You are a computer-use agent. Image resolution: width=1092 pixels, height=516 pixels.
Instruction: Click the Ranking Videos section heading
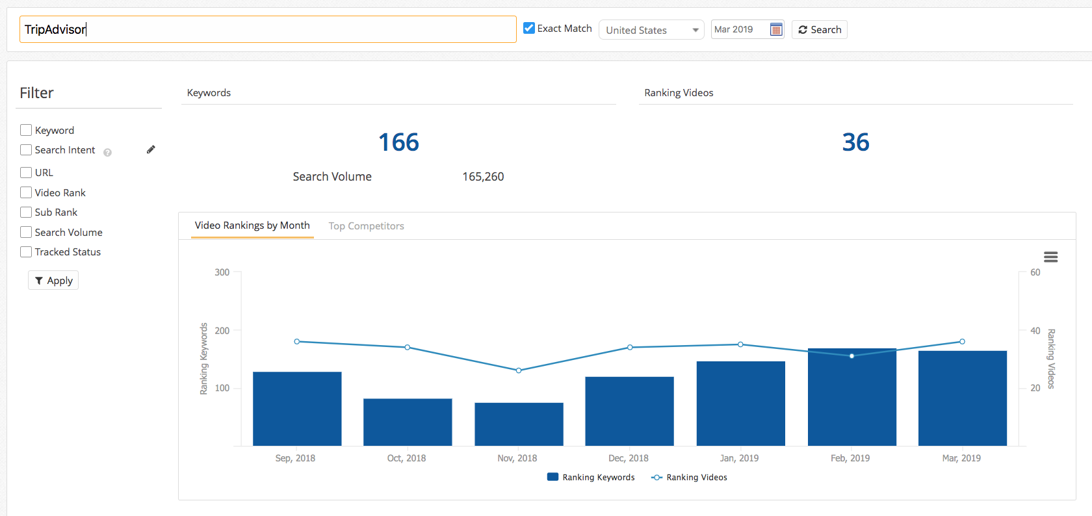679,93
